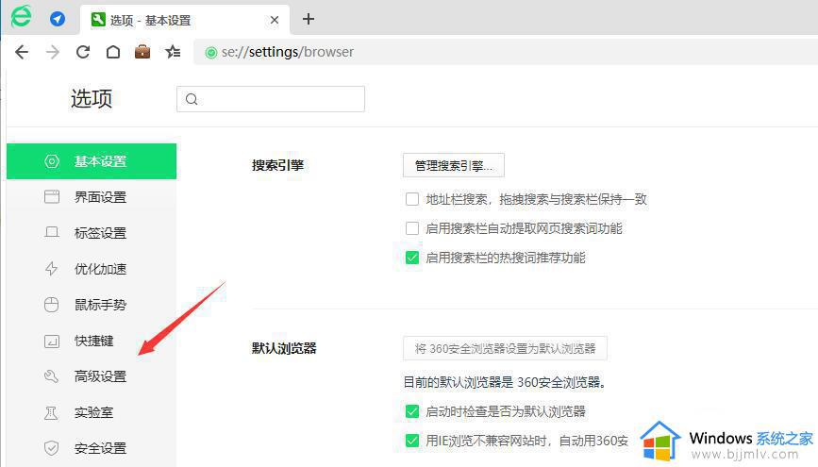Click 将 360安全浏览器设置为默认浏览器 button
The height and width of the screenshot is (467, 818).
pos(505,348)
